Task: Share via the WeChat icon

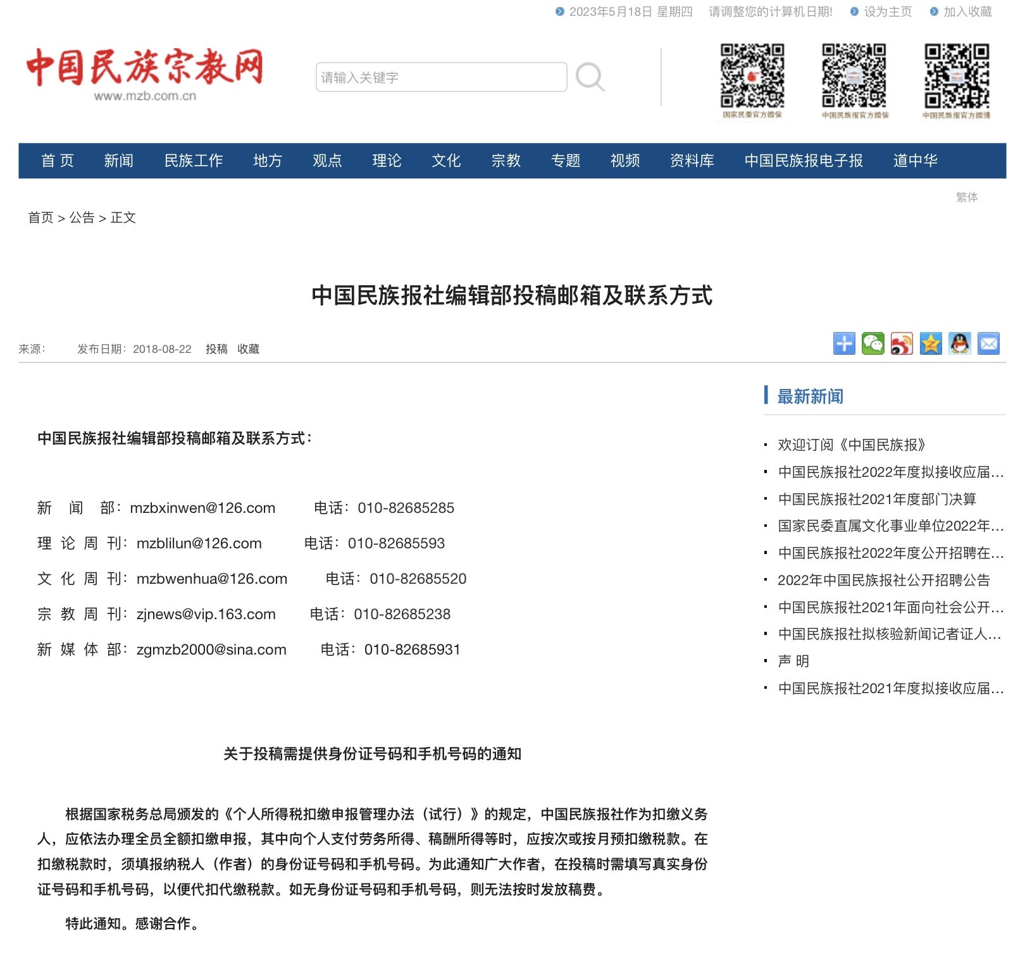Action: pos(873,343)
